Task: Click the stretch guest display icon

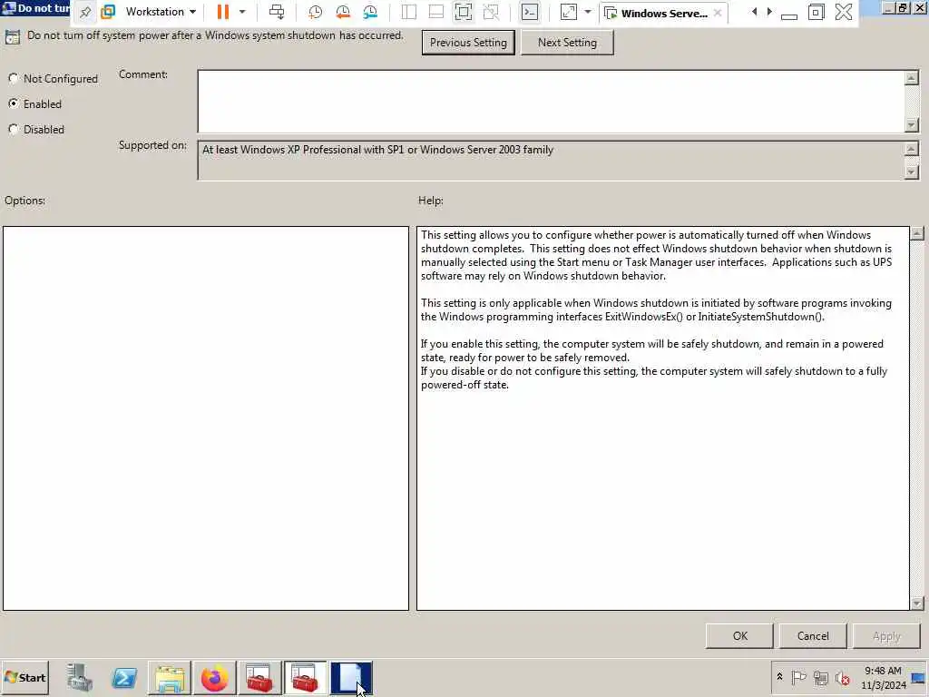Action: (569, 12)
